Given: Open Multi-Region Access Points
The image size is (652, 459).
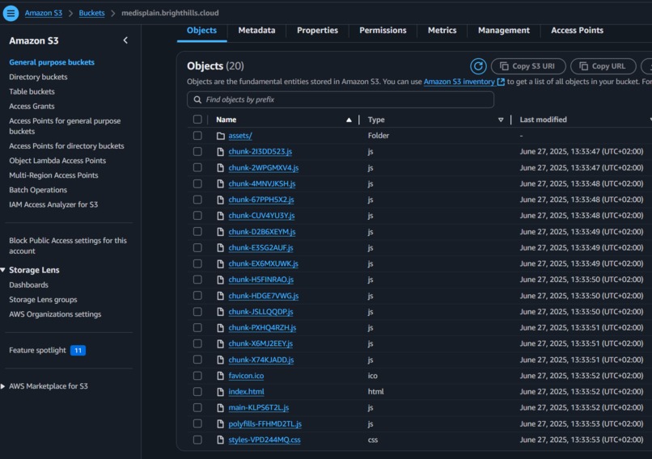Looking at the screenshot, I should point(53,175).
